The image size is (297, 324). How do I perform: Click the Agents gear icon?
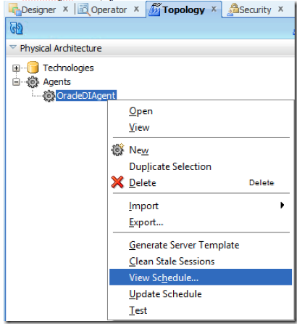(x=33, y=82)
